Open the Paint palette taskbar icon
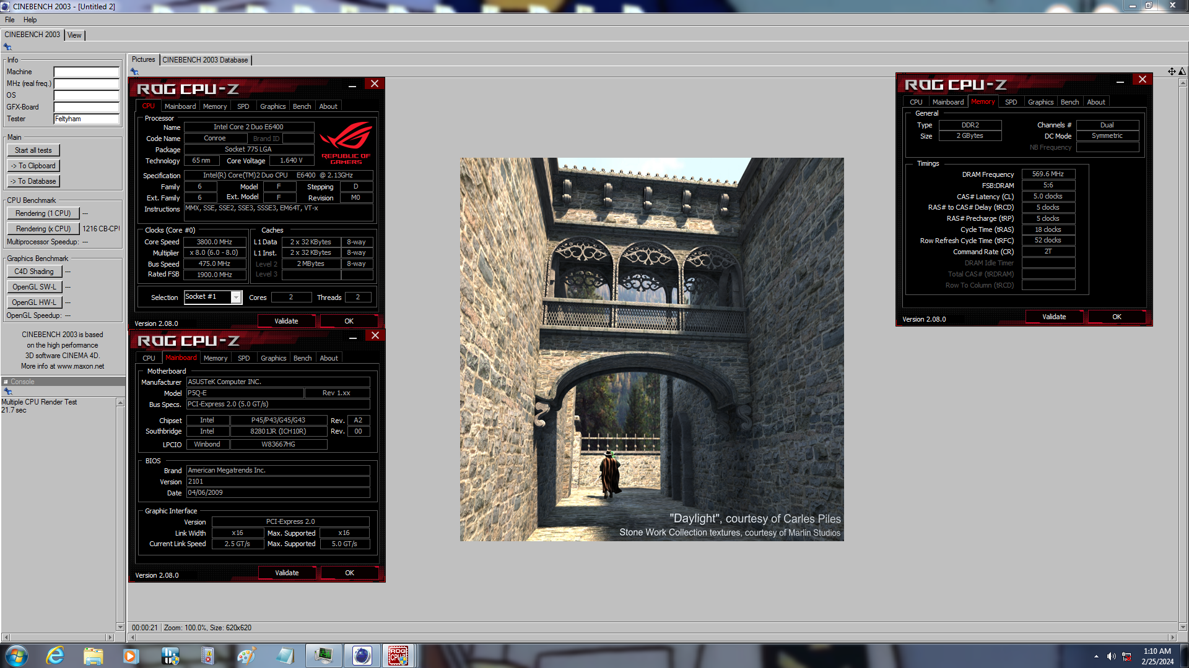 (246, 655)
